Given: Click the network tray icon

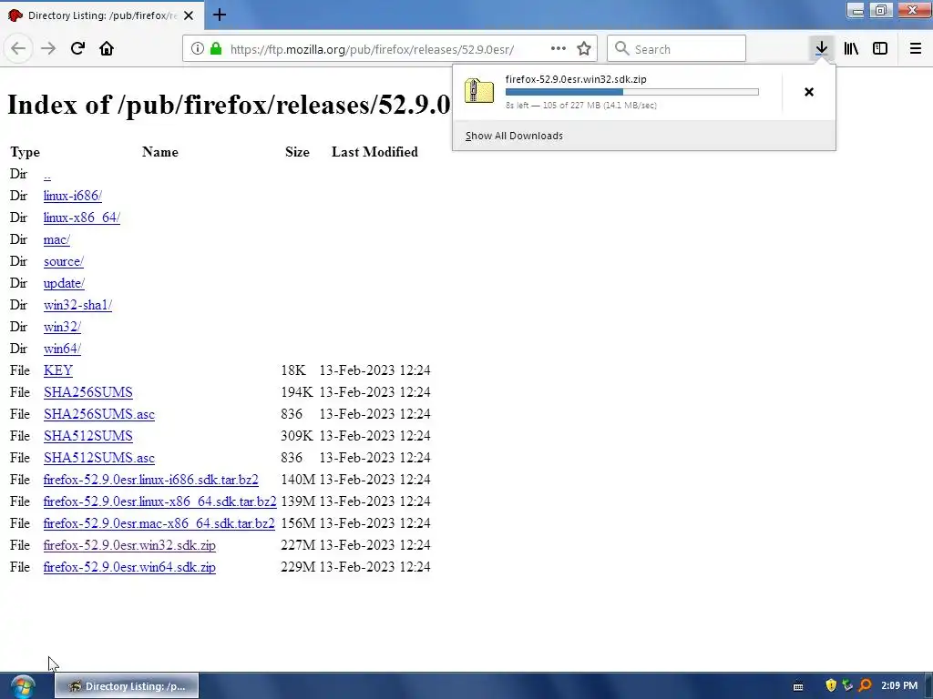Looking at the screenshot, I should (848, 686).
